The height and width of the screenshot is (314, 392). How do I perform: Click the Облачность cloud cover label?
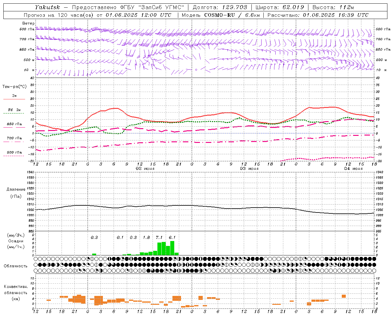coord(16,266)
